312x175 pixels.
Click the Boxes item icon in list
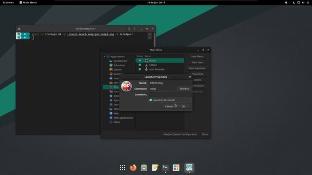(146, 60)
